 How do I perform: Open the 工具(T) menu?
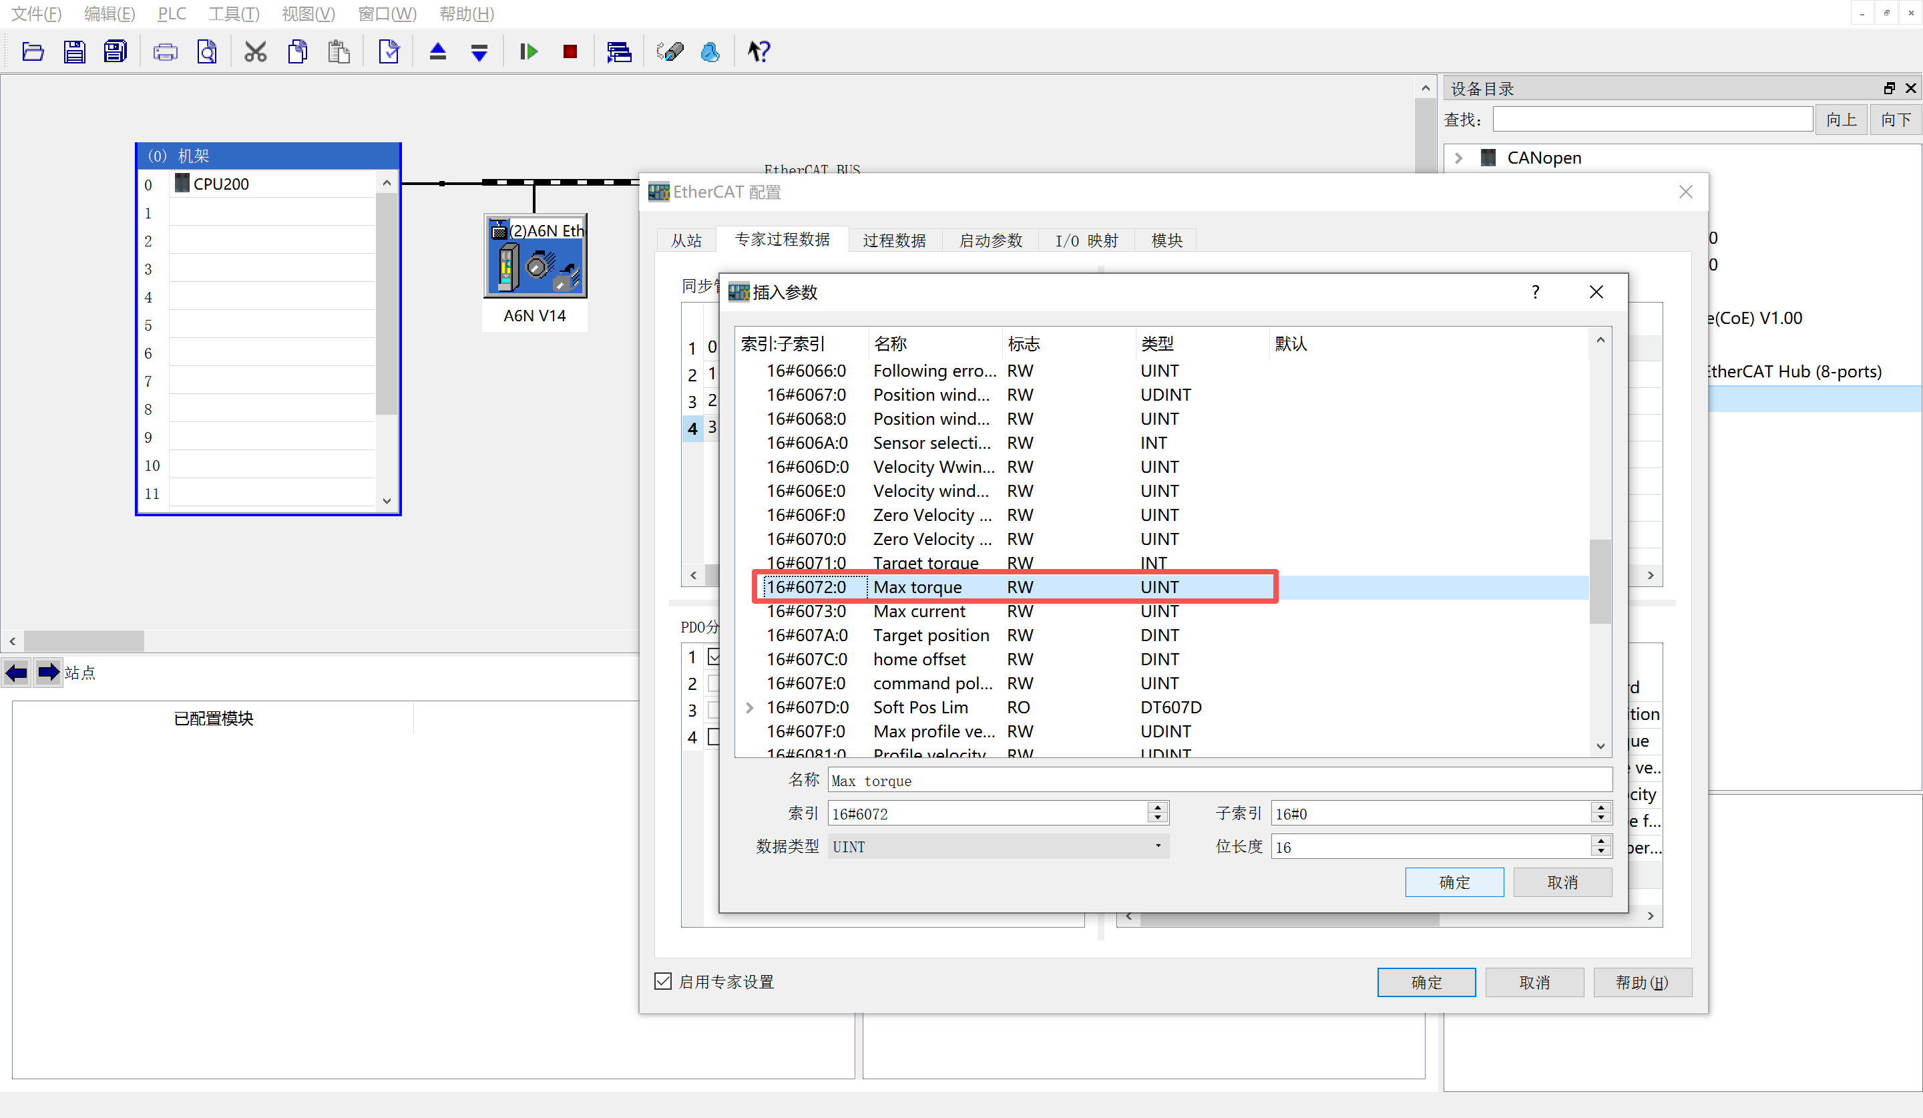tap(234, 14)
